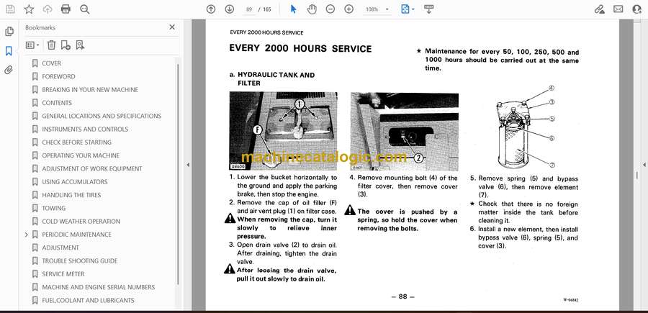Open the attachments paperclip panel
Viewport: 648px width, 313px height.
coord(9,70)
